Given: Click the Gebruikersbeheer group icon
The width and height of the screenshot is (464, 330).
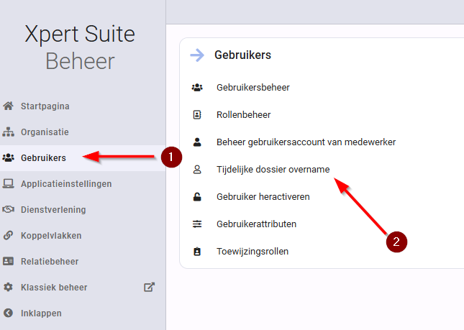Looking at the screenshot, I should [x=197, y=88].
